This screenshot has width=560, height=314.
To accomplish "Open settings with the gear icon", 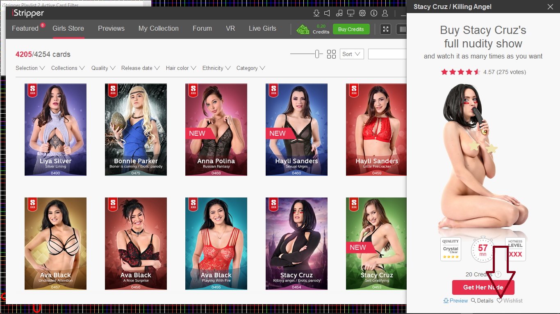I will tap(362, 13).
